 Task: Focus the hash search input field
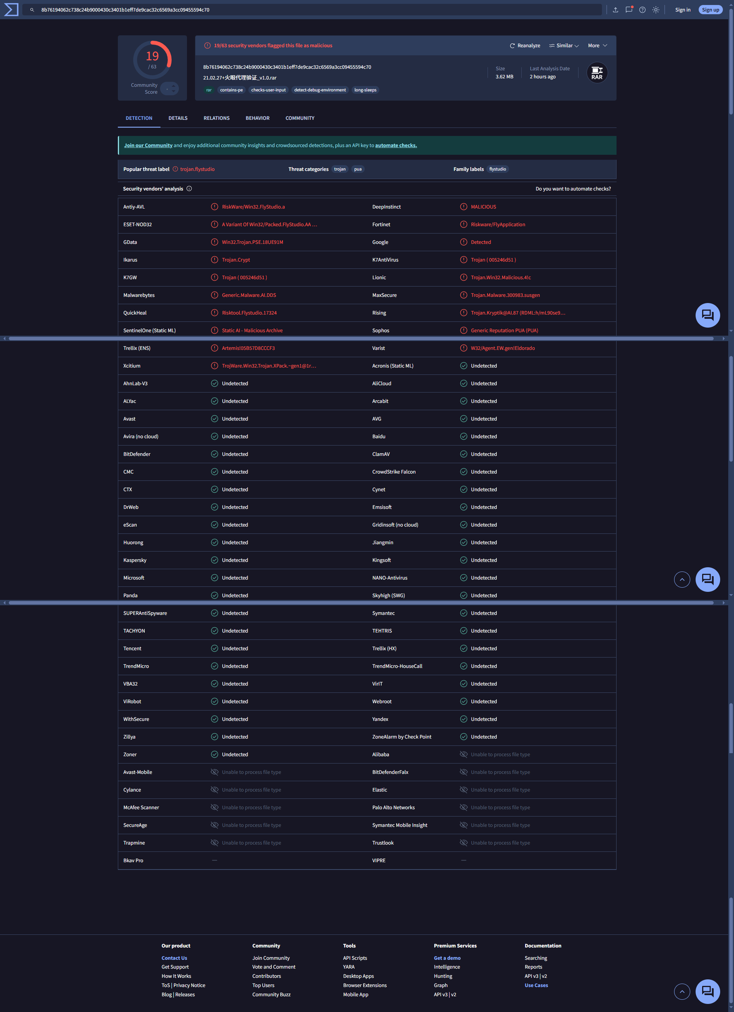pos(312,10)
